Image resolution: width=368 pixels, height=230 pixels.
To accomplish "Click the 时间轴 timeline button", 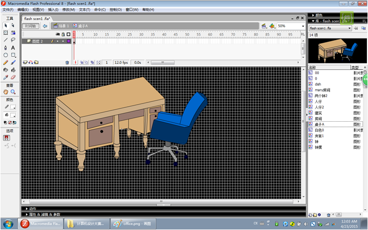I will [31, 26].
